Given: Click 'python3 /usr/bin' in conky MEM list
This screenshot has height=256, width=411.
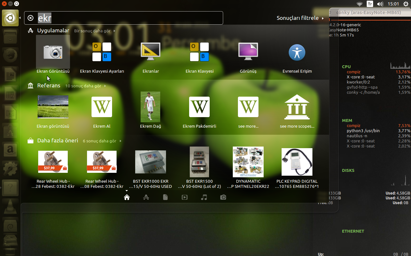Looking at the screenshot, I should point(363,131).
